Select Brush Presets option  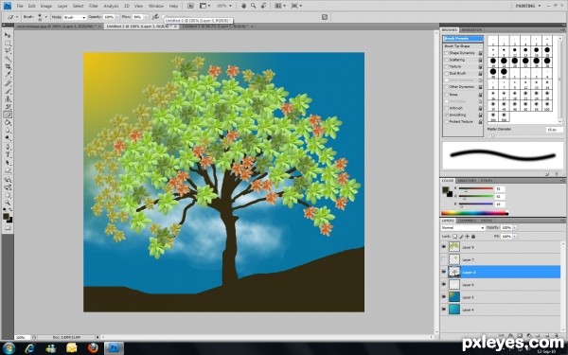point(463,39)
